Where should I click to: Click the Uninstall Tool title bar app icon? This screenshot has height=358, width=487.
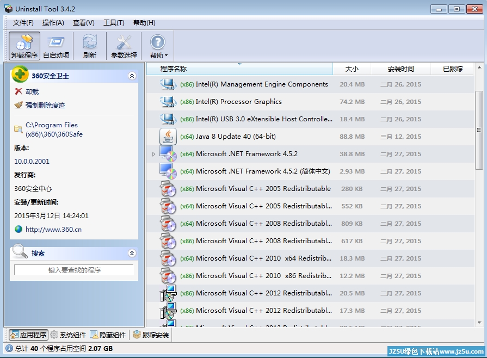point(8,9)
